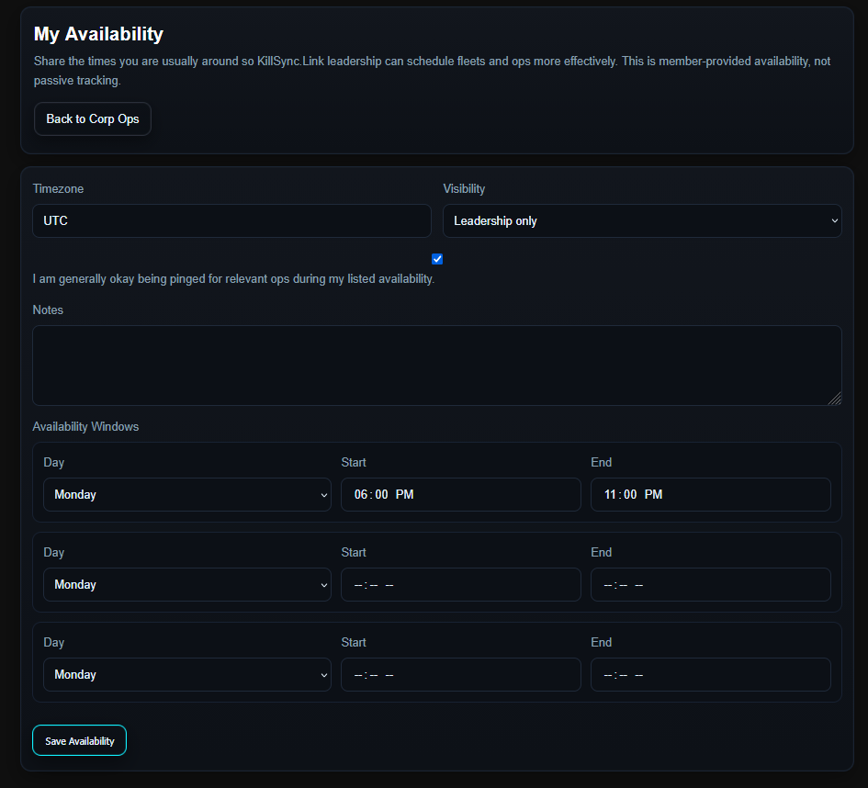The width and height of the screenshot is (868, 788).
Task: Open the Visibility dropdown showing Leadership only
Action: [x=642, y=221]
